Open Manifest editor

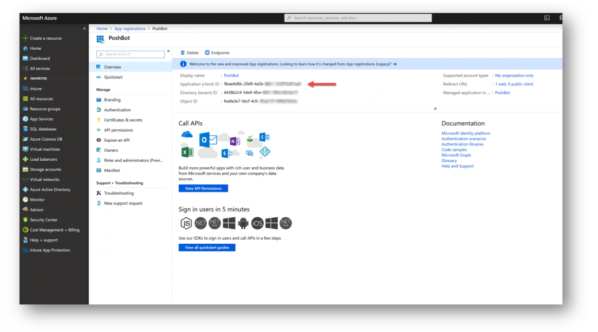(112, 171)
